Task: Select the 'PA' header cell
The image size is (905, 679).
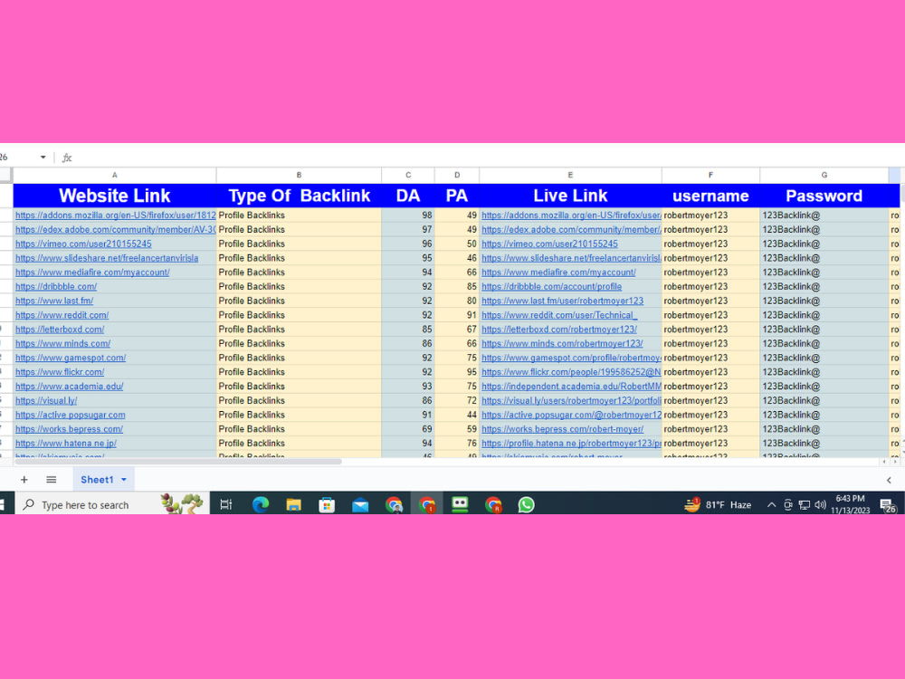Action: point(456,196)
